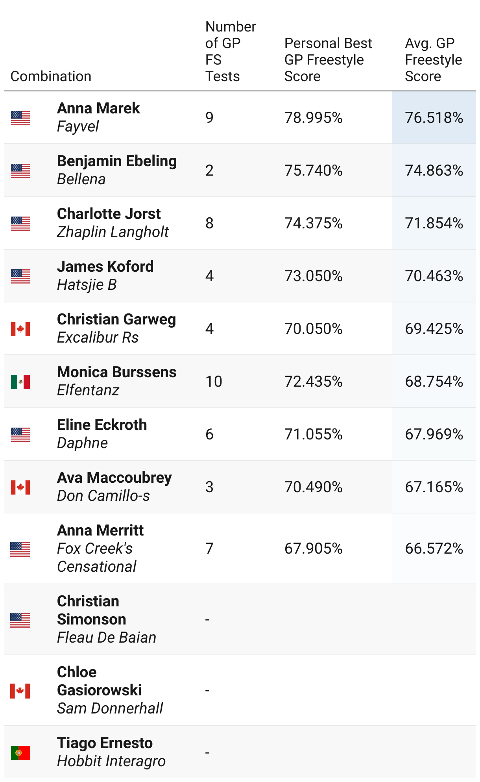Click the US flag beside Anna Marek
This screenshot has width=480, height=782.
(x=20, y=118)
